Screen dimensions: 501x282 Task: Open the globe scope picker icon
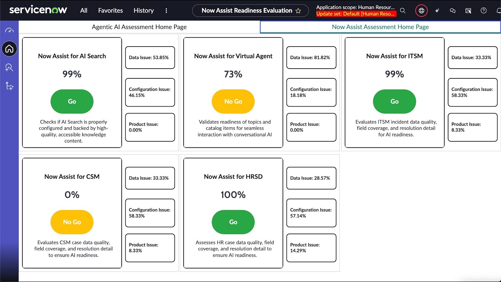click(x=421, y=11)
